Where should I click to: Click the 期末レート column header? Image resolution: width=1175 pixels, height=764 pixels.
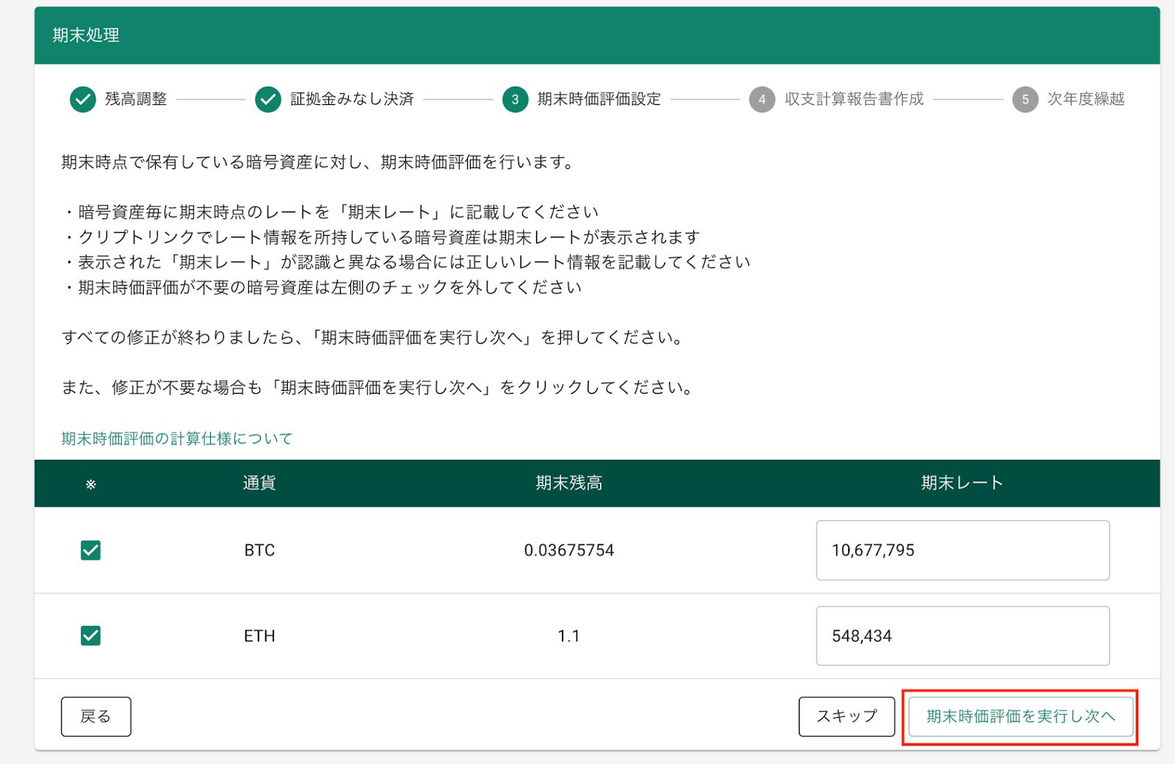(x=961, y=483)
